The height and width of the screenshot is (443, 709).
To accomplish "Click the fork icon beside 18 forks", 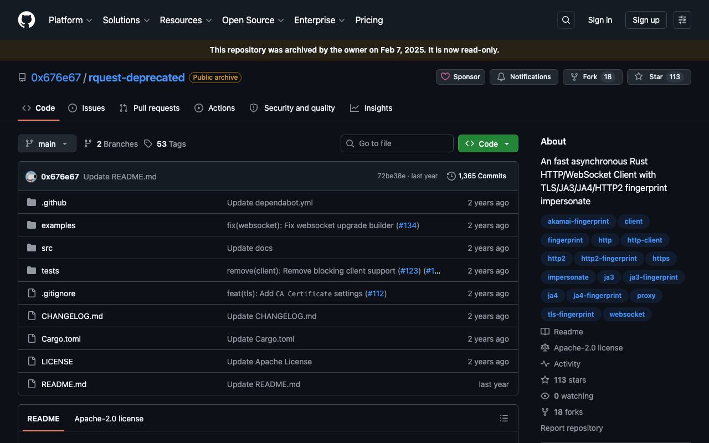I will click(x=545, y=412).
